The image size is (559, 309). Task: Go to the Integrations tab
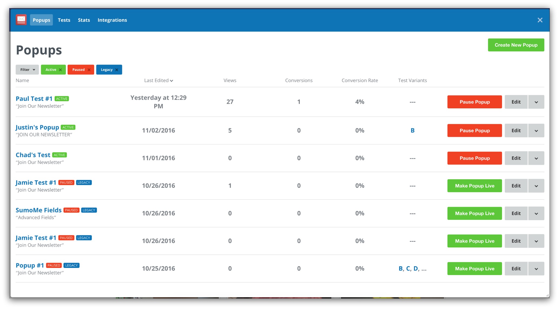tap(112, 20)
